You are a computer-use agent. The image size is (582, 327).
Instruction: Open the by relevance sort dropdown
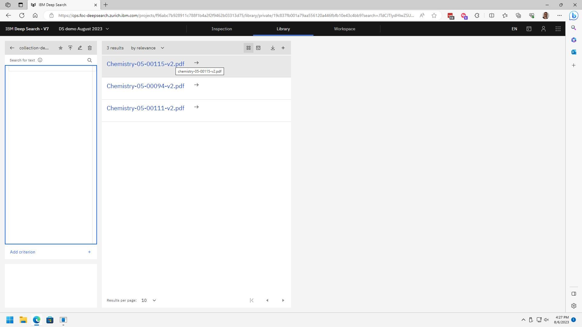(148, 48)
